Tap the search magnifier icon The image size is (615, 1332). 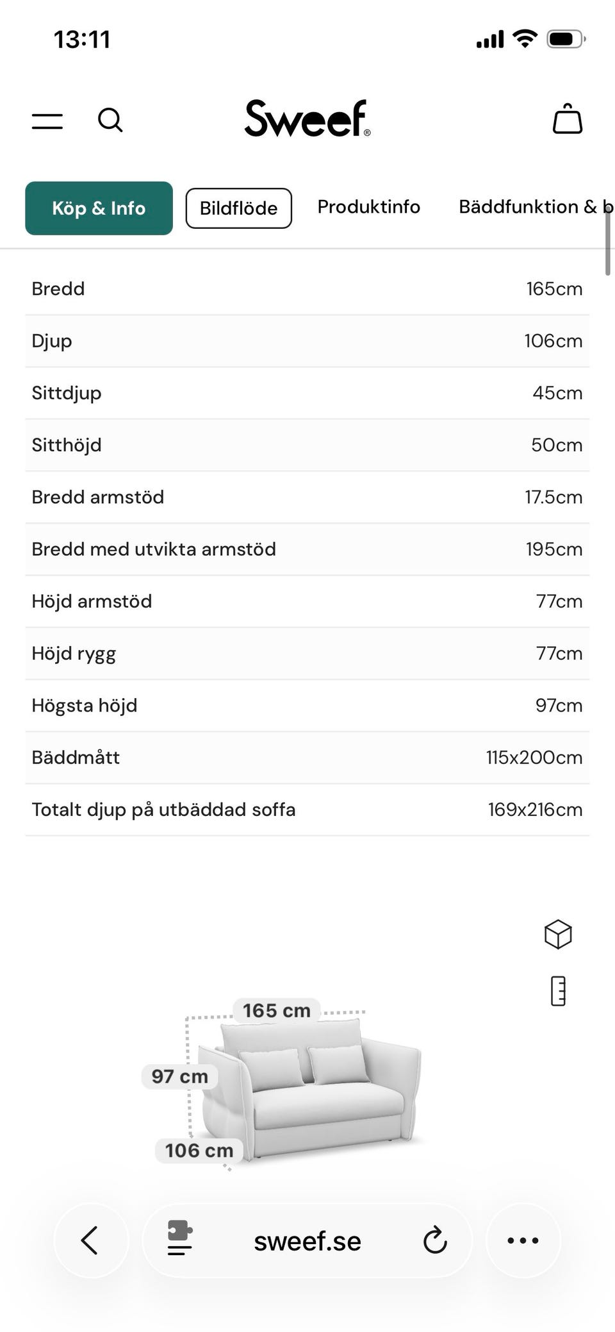coord(110,120)
